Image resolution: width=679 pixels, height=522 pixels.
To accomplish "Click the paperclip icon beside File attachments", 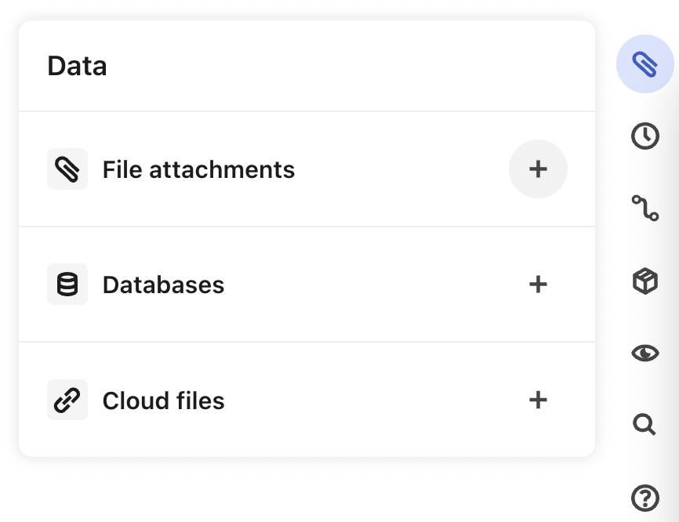I will 67,169.
